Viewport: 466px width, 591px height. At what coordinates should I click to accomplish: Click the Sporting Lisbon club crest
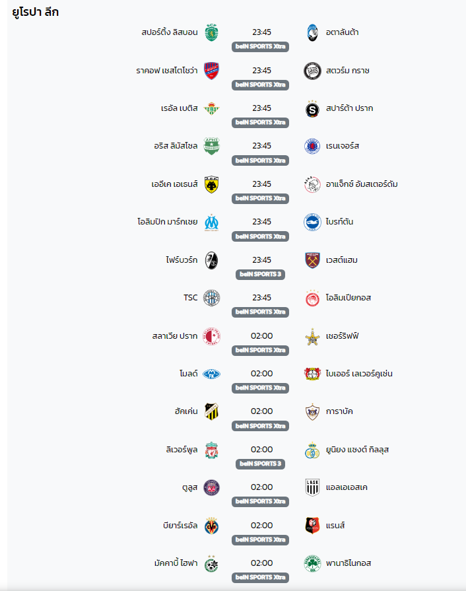(211, 32)
